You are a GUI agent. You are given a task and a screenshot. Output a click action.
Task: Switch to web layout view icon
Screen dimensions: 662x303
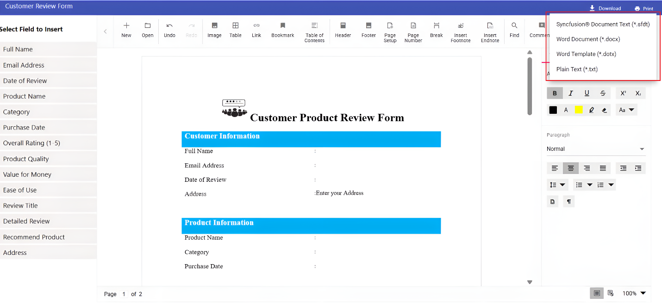611,293
